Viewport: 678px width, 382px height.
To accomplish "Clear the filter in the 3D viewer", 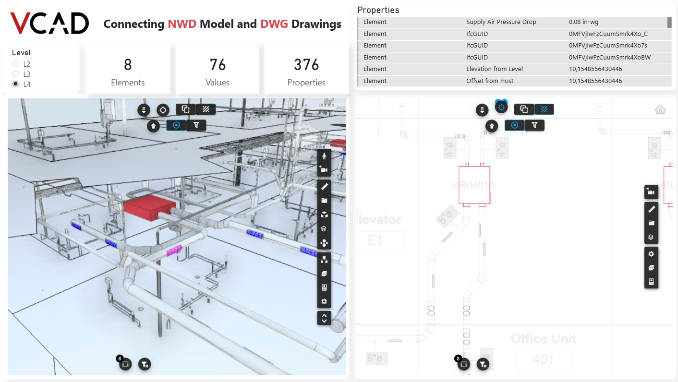I will [x=145, y=364].
